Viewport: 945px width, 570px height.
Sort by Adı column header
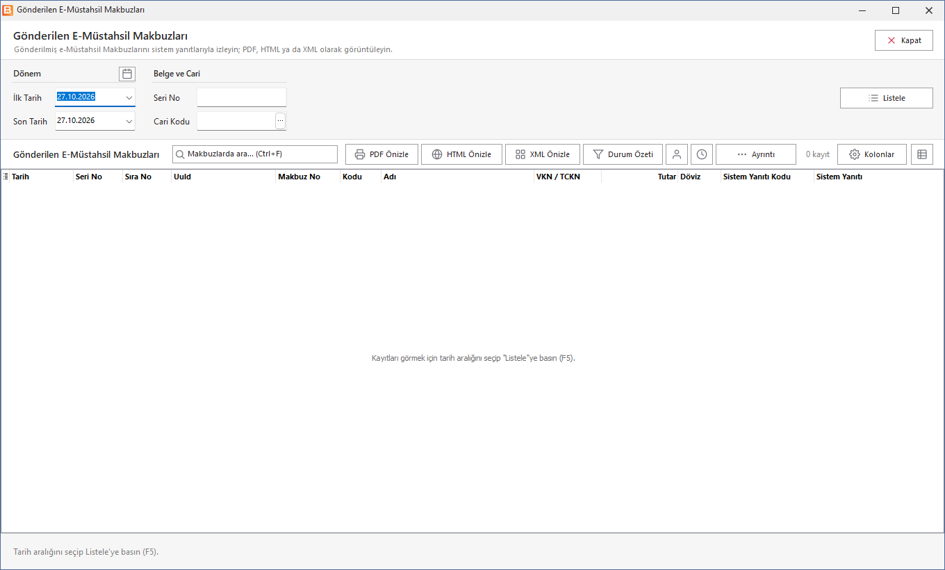point(457,177)
